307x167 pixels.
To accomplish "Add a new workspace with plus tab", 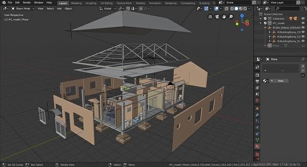I will click(x=214, y=3).
